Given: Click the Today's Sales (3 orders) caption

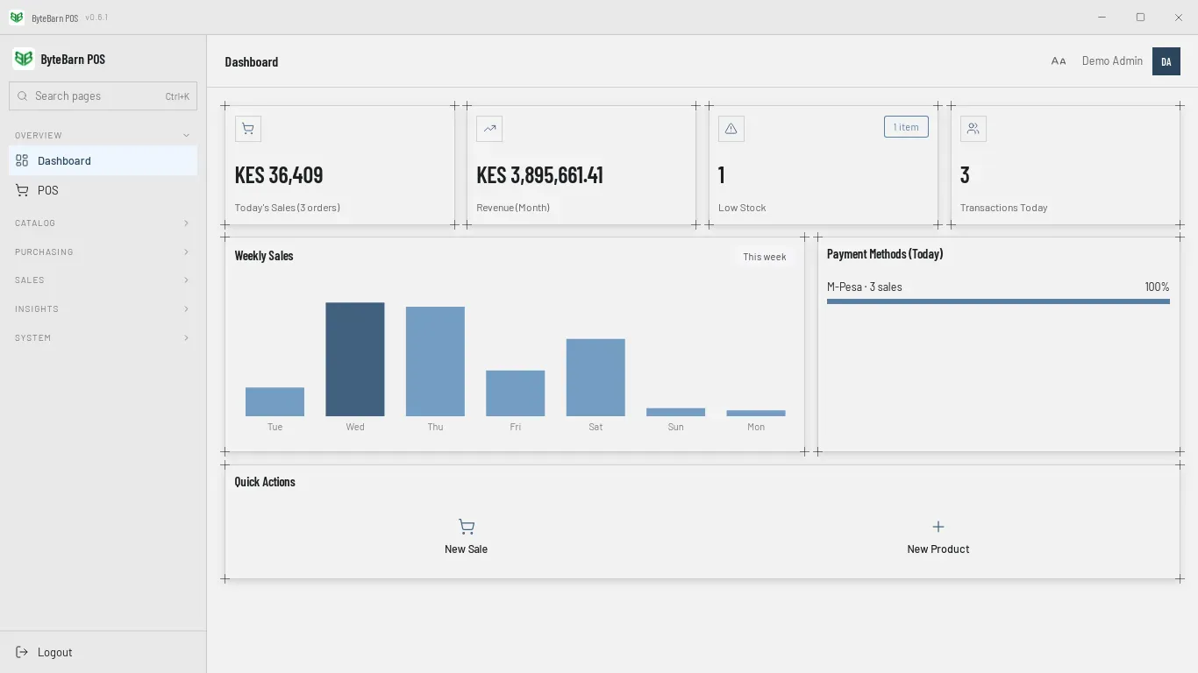Looking at the screenshot, I should coord(288,208).
